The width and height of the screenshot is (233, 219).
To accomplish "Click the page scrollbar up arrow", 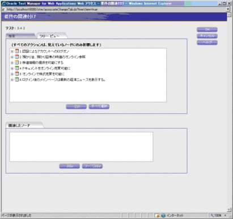I will [229, 15].
